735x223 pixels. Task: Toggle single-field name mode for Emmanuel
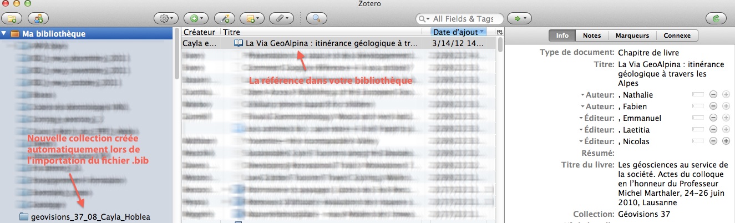point(698,118)
